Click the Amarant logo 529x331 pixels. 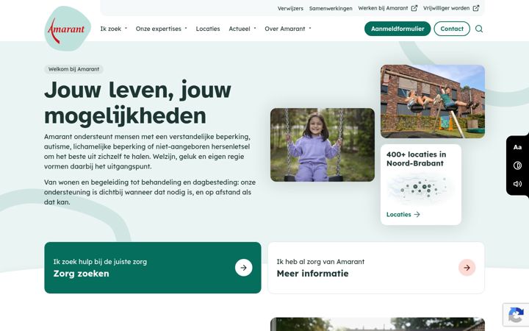click(x=68, y=29)
